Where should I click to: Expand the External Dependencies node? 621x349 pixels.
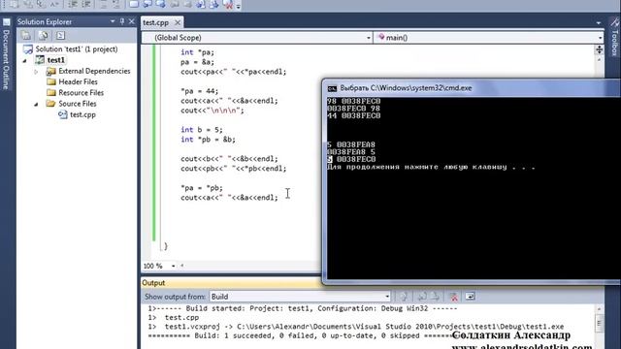click(x=36, y=72)
